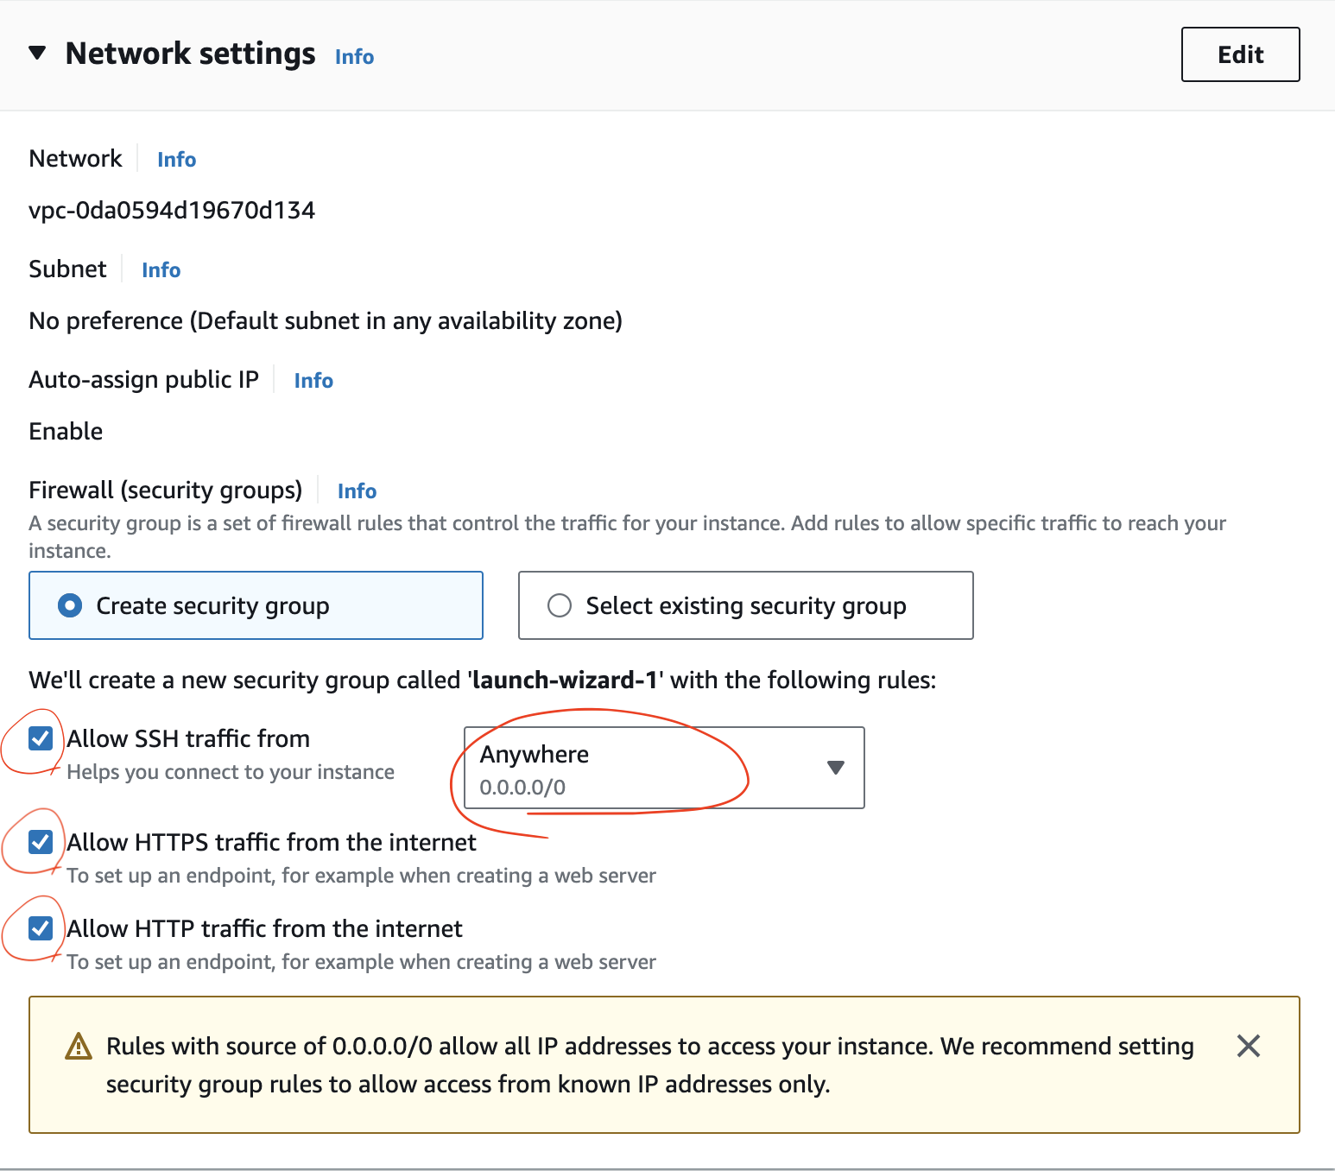Screen dimensions: 1335x1171
Task: Disable Allow HTTP traffic from the internet
Action: coord(41,928)
